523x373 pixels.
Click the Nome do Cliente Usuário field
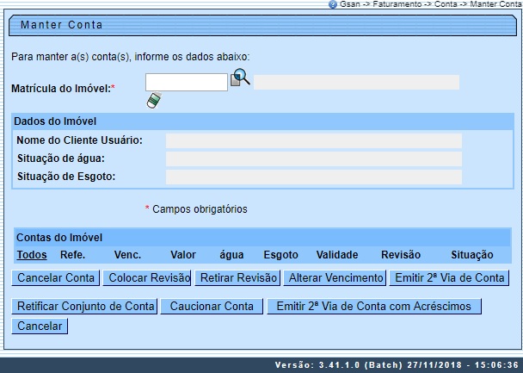coord(313,140)
